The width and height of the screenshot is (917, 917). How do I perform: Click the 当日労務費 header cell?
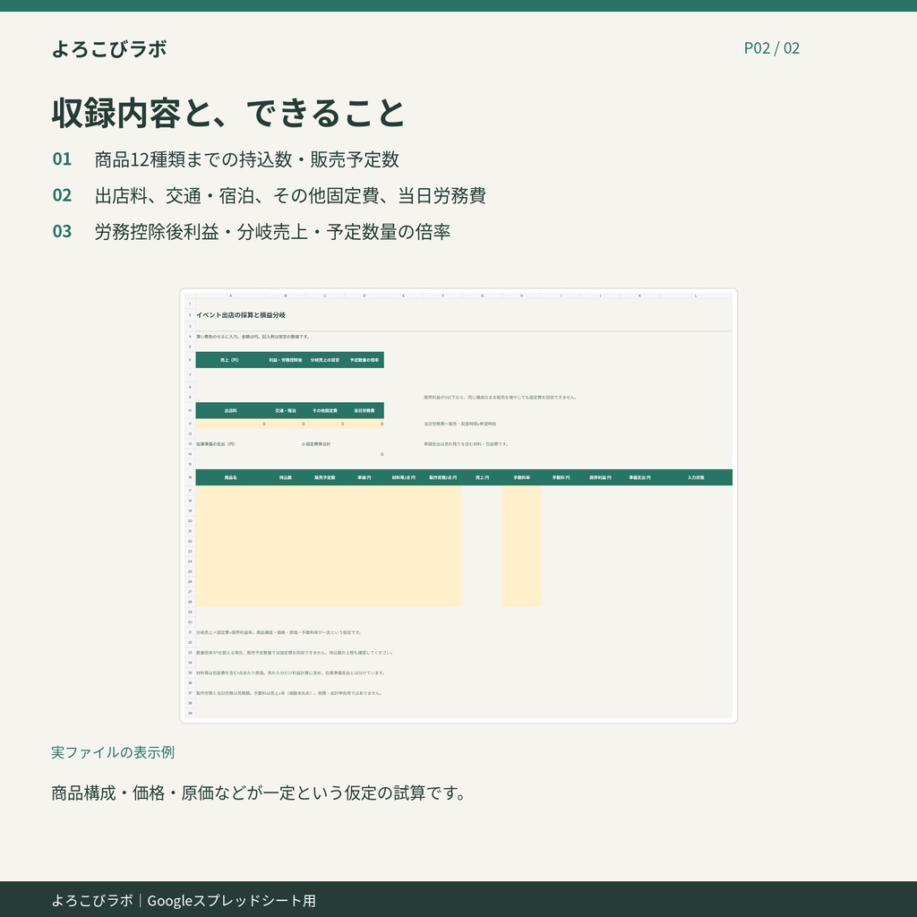364,410
